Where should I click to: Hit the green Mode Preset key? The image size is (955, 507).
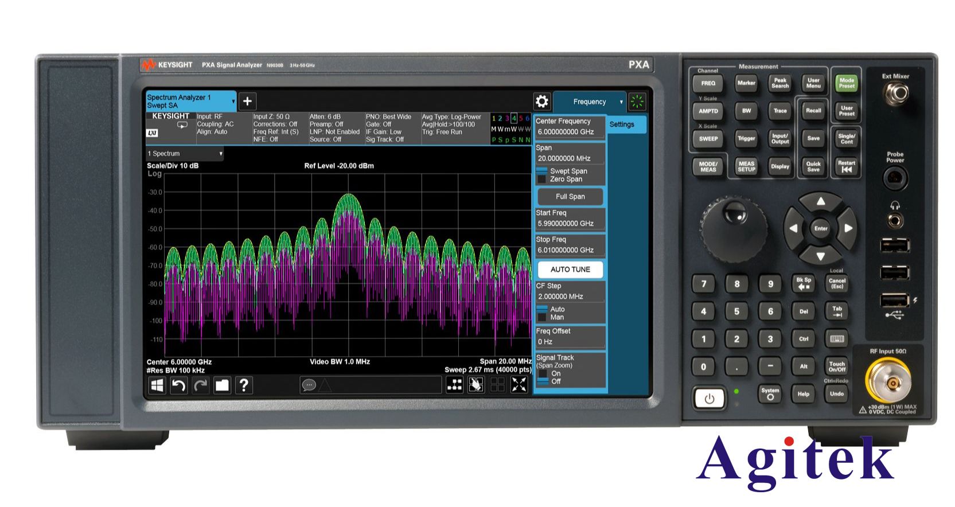(847, 83)
